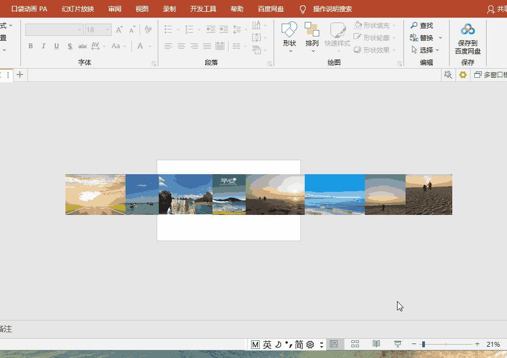Screen dimensions: 507x358
Task: Toggle text shadow button
Action: point(70,46)
